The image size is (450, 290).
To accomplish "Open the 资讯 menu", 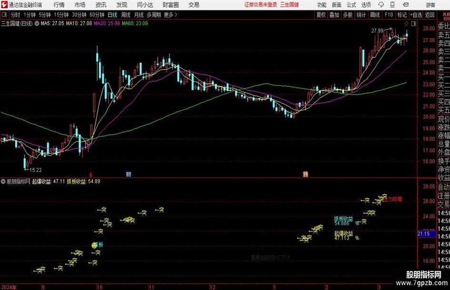I will point(101,5).
